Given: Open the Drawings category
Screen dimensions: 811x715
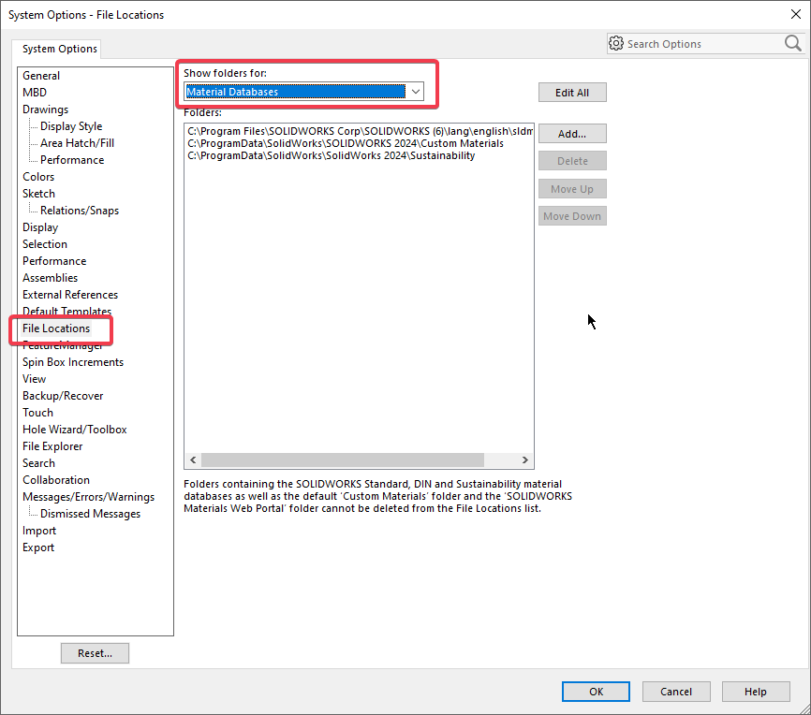Looking at the screenshot, I should [x=46, y=109].
